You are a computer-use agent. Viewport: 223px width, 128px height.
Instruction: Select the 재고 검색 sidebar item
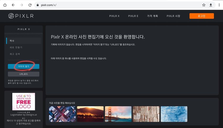(x=15, y=54)
